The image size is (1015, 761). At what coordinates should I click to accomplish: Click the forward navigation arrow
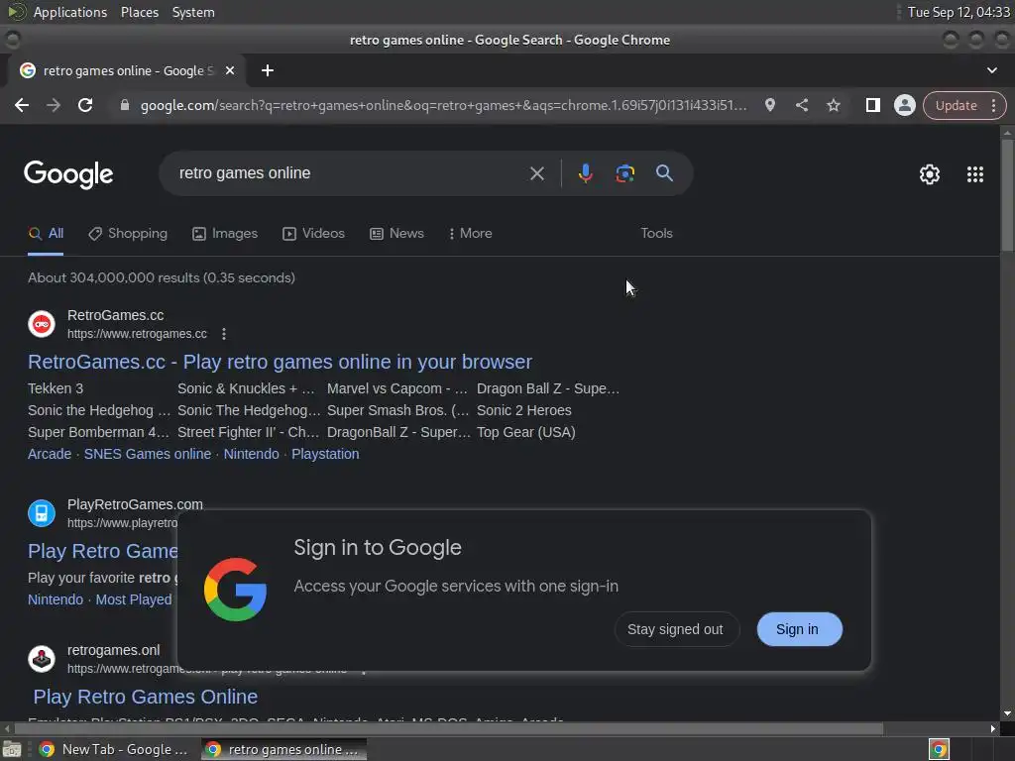(x=54, y=105)
